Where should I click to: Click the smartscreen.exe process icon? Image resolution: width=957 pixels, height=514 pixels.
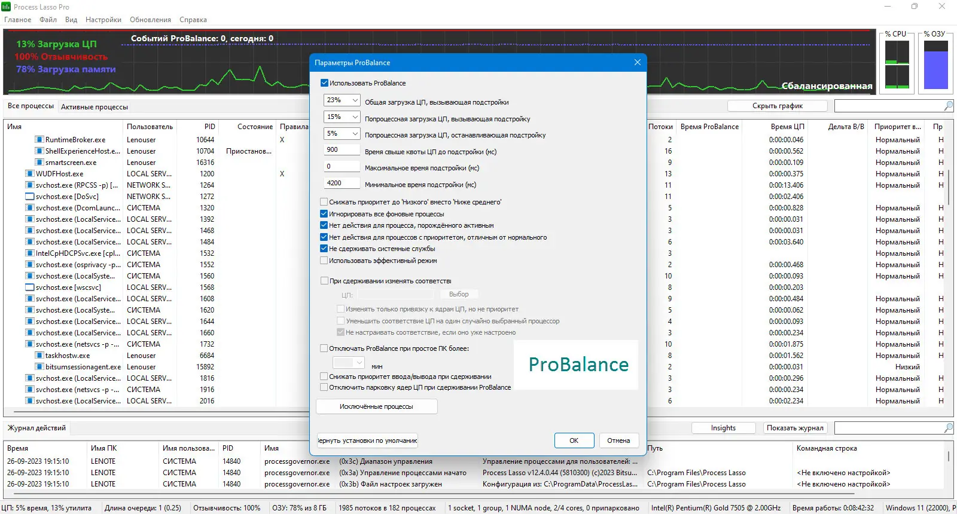pos(39,163)
